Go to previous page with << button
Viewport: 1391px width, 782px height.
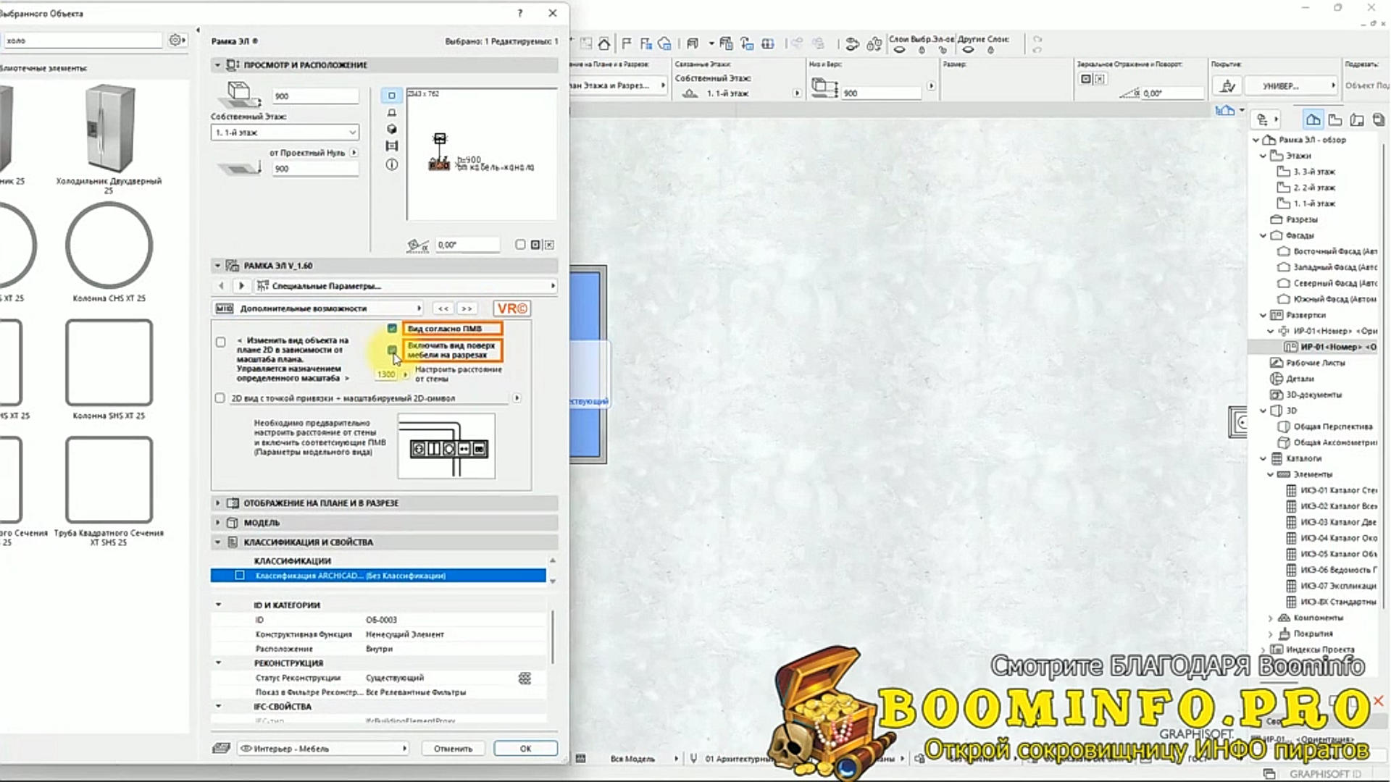tap(443, 308)
